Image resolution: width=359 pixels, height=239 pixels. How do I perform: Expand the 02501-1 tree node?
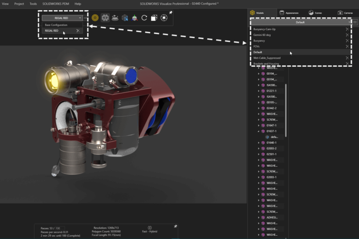pos(258,154)
